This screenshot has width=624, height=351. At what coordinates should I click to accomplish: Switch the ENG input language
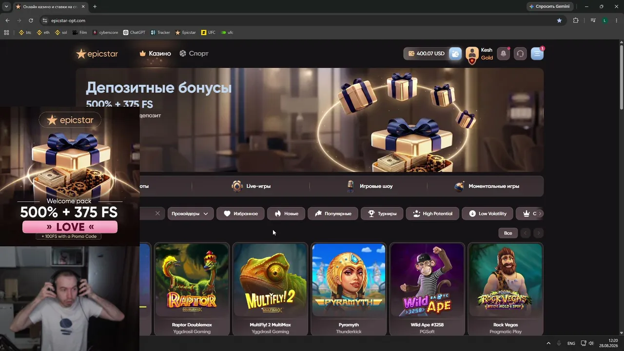[x=571, y=343]
